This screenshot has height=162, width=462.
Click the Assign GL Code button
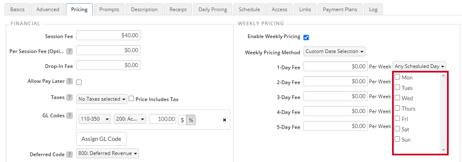[101, 139]
